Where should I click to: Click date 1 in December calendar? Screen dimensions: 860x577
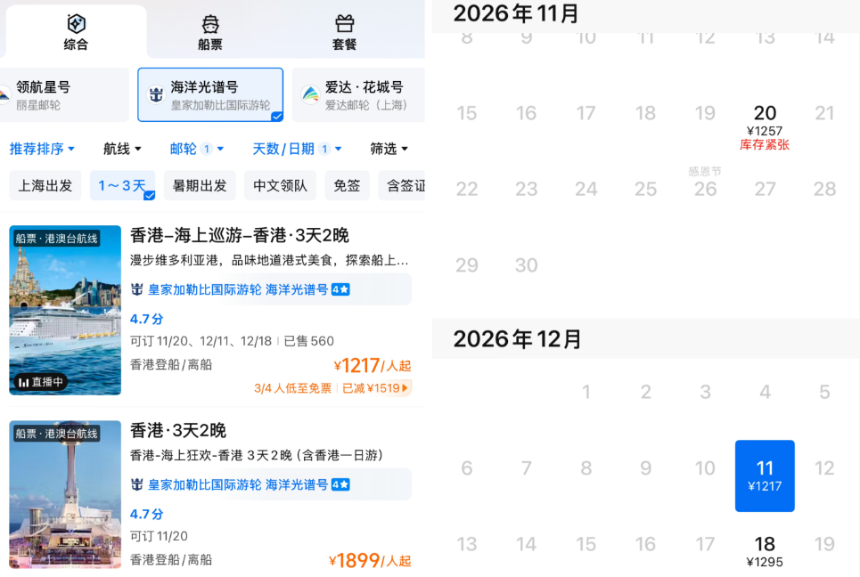tap(586, 392)
